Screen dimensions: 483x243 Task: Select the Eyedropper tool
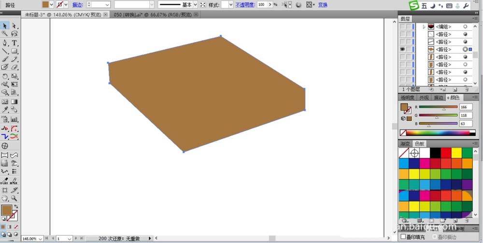coord(5,110)
